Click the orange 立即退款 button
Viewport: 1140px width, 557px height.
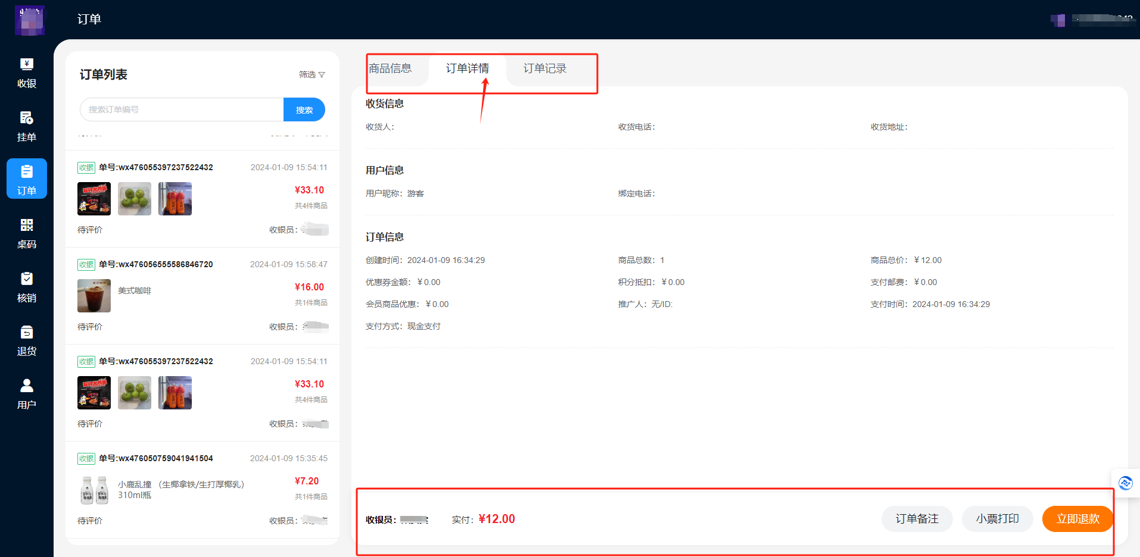[1077, 519]
